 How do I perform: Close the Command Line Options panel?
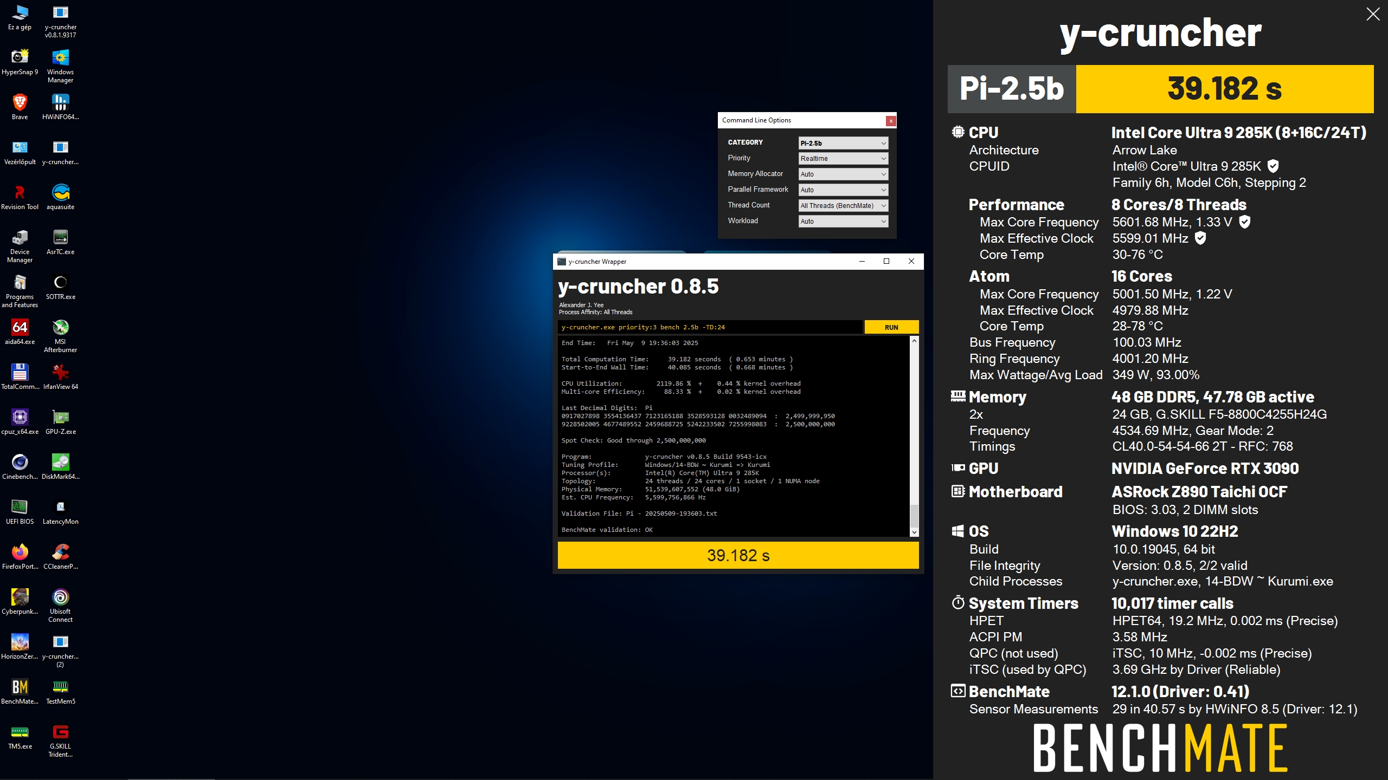(x=890, y=121)
